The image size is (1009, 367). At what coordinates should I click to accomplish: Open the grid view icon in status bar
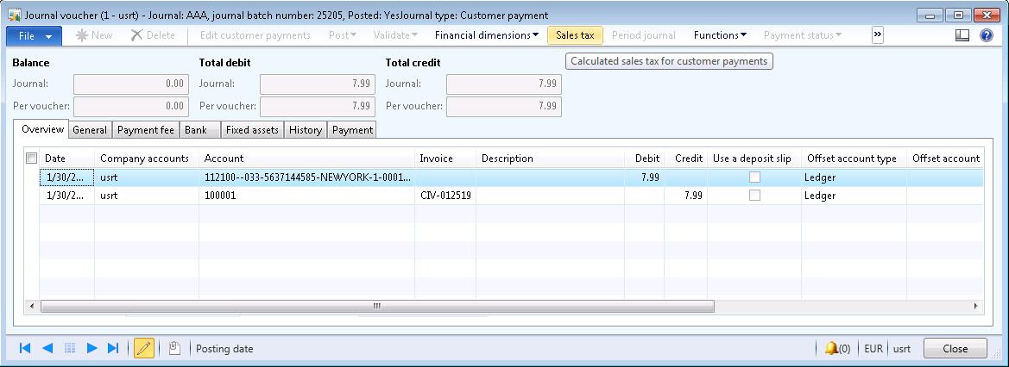pos(70,348)
